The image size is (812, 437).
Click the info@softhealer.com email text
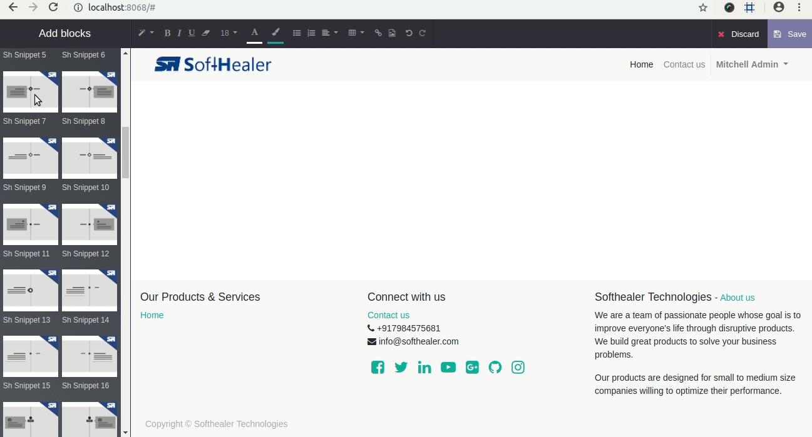point(418,341)
